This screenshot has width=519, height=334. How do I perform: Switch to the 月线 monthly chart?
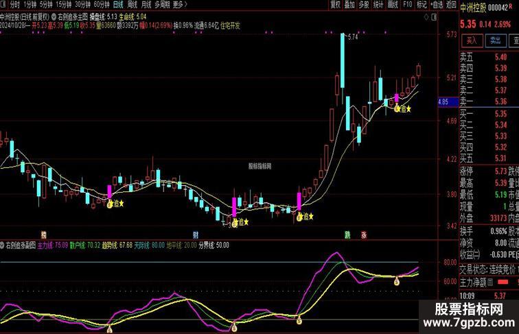click(146, 5)
